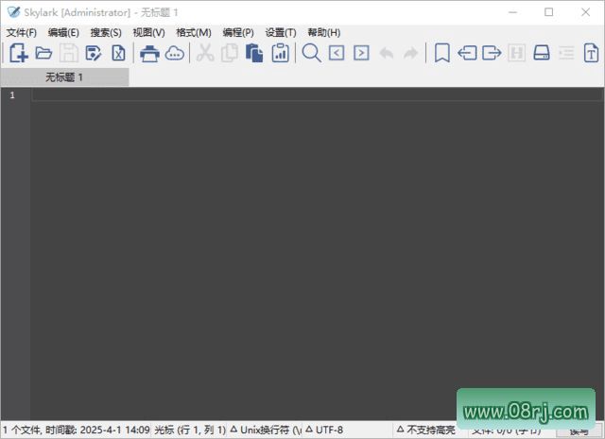The width and height of the screenshot is (605, 439).
Task: Open Search with the magnifier icon
Action: [x=311, y=53]
